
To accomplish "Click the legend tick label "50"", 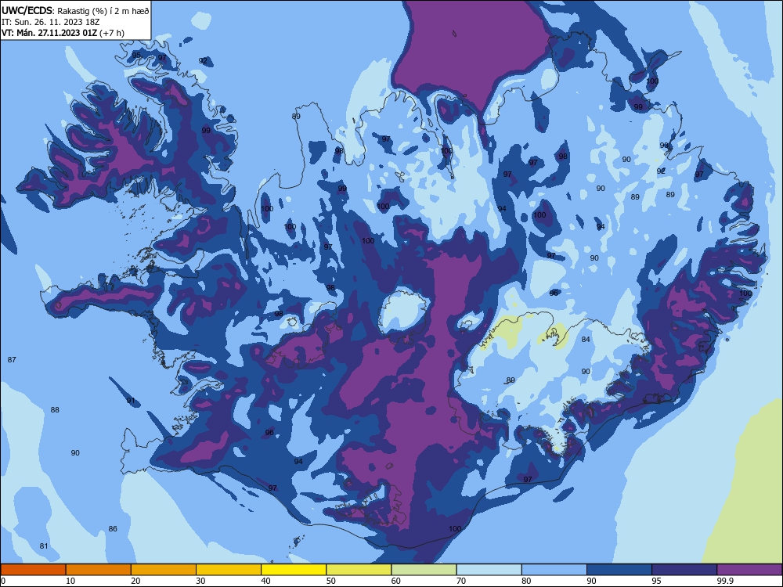I will coord(331,581).
